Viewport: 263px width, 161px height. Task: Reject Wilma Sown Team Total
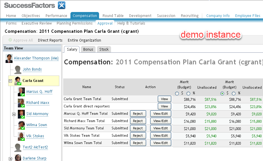[138, 143]
